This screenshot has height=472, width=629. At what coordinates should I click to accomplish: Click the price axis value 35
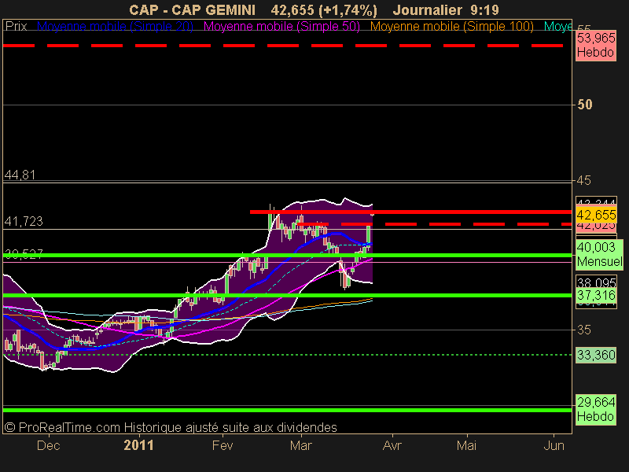(583, 330)
